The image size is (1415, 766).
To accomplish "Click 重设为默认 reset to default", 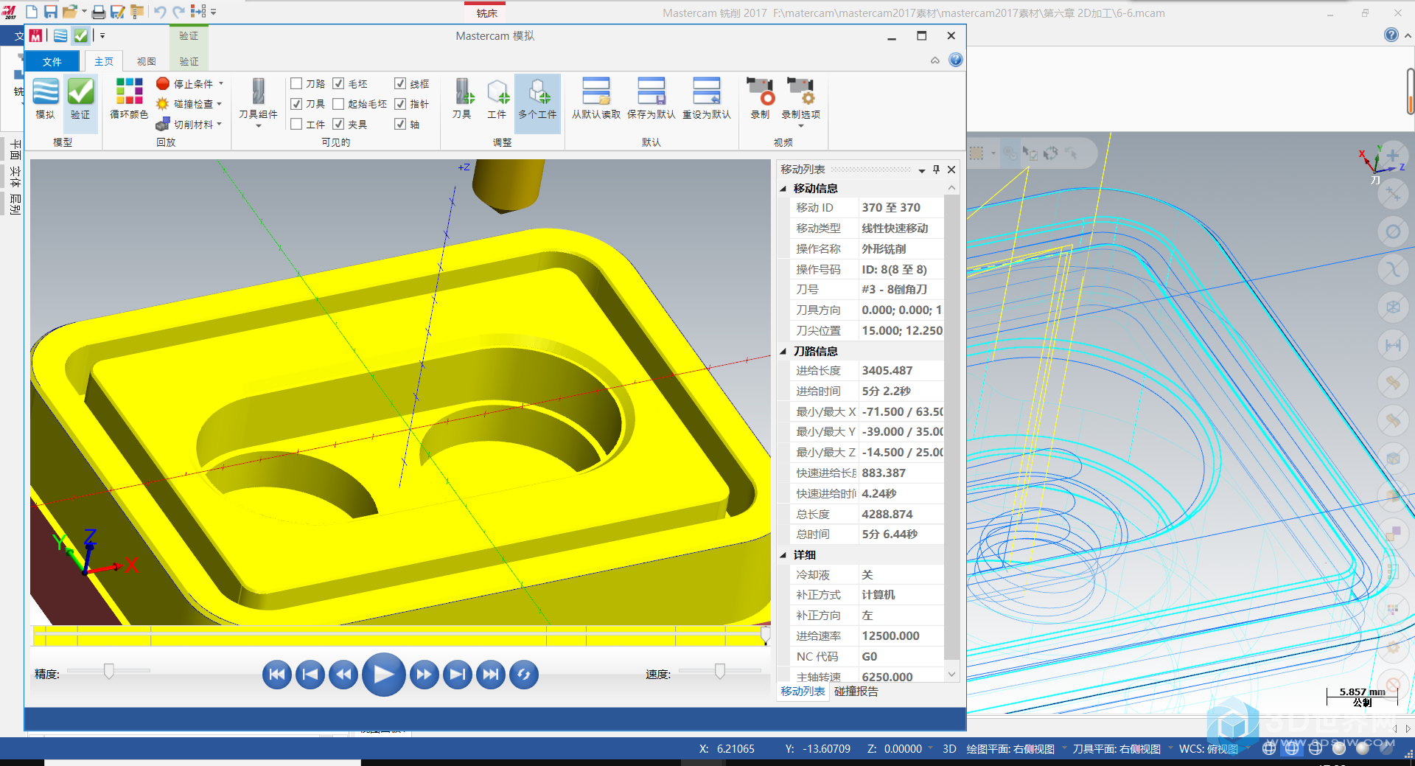I will pyautogui.click(x=706, y=99).
